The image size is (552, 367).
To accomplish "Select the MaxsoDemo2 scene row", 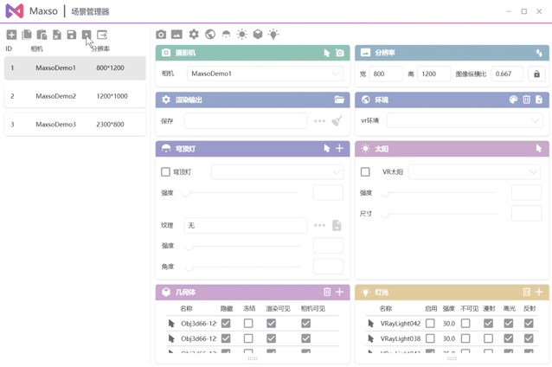I will click(x=75, y=96).
